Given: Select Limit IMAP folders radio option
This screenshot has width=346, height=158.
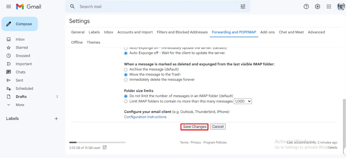Looking at the screenshot, I should [x=126, y=102].
